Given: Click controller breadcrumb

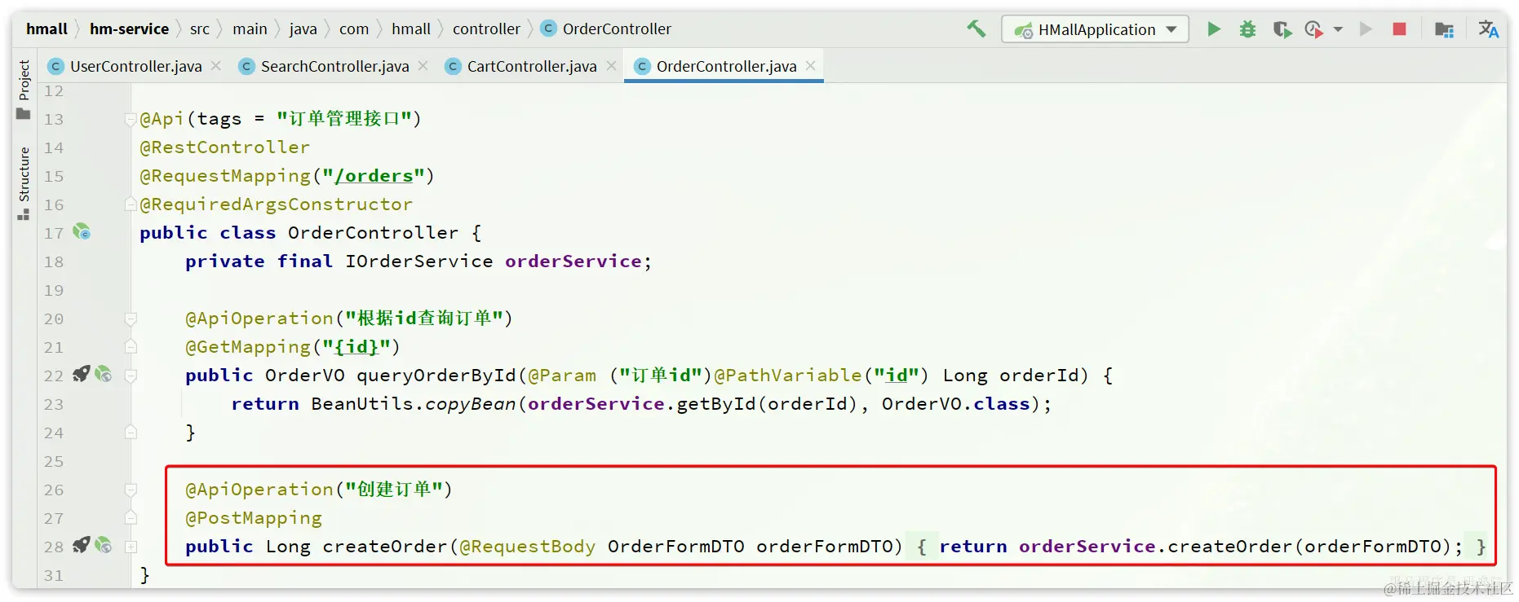Looking at the screenshot, I should [x=486, y=29].
